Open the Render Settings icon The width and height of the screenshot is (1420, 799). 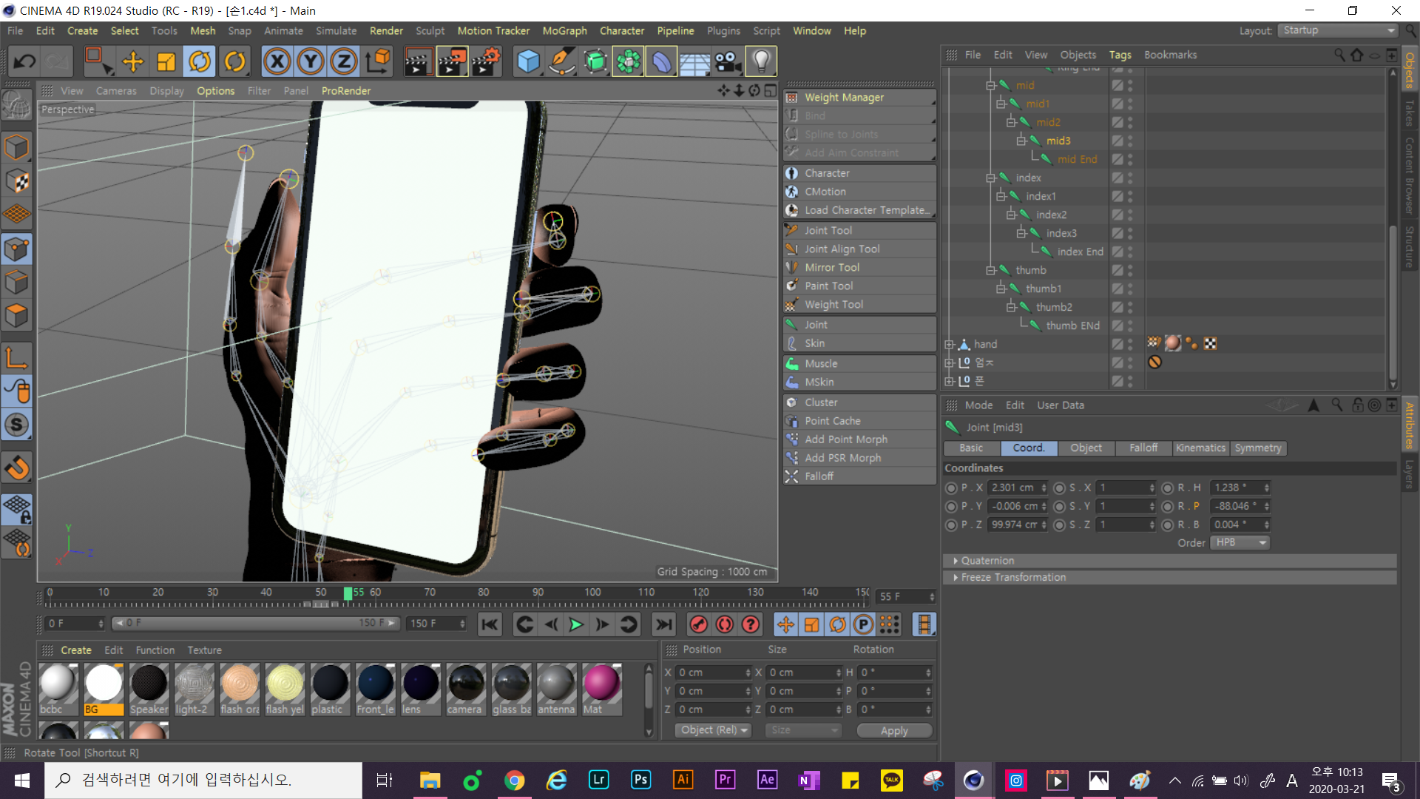(x=484, y=61)
